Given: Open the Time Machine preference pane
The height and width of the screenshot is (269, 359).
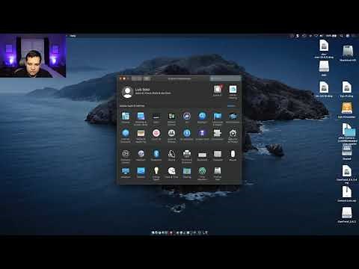Looking at the screenshot, I should tap(202, 173).
